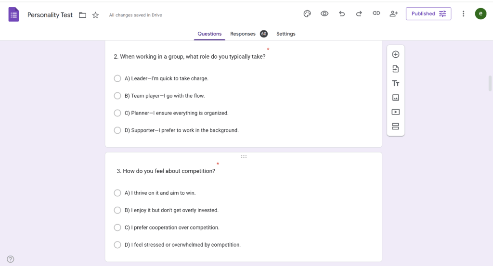
Task: Click the redo arrow
Action: (359, 14)
